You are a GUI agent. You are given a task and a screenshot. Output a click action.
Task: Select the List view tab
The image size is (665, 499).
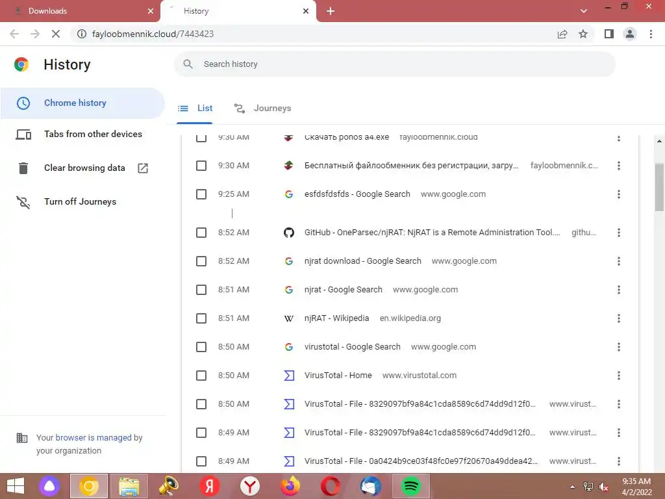click(195, 109)
